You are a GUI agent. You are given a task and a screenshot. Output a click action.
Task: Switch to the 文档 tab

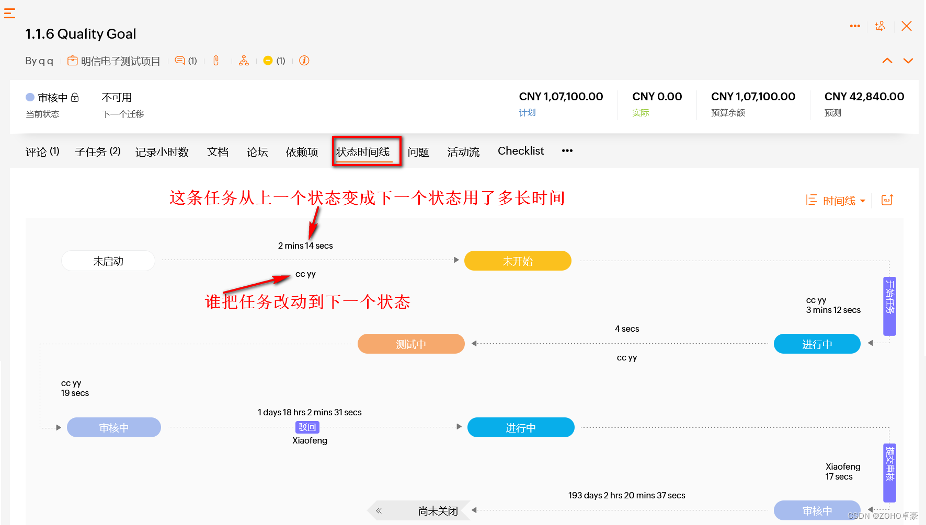coord(218,151)
